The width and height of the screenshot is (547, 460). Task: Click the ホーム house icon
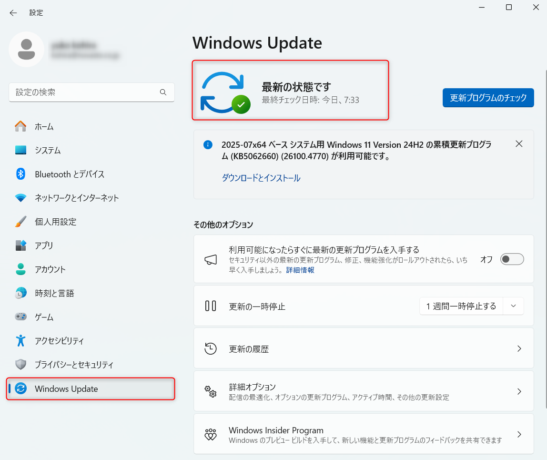click(20, 126)
